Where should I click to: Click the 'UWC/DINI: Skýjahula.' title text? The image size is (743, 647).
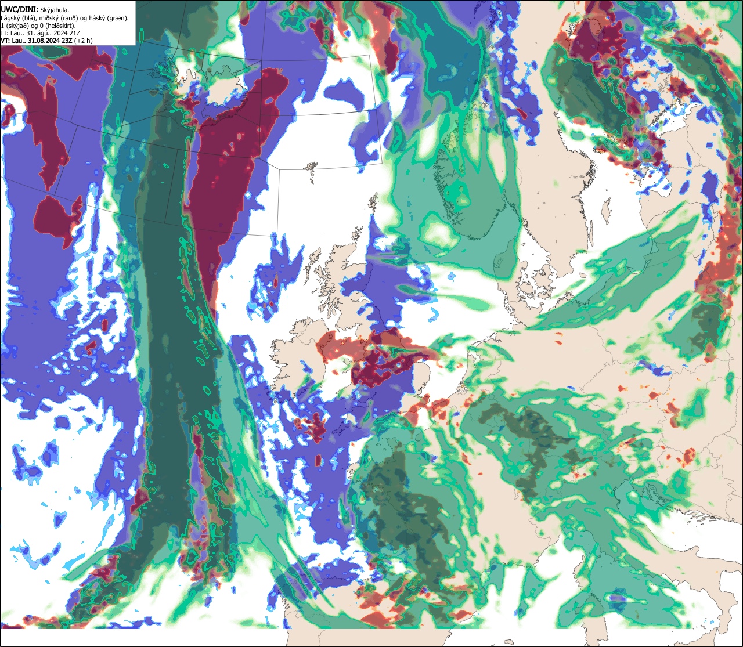click(35, 9)
